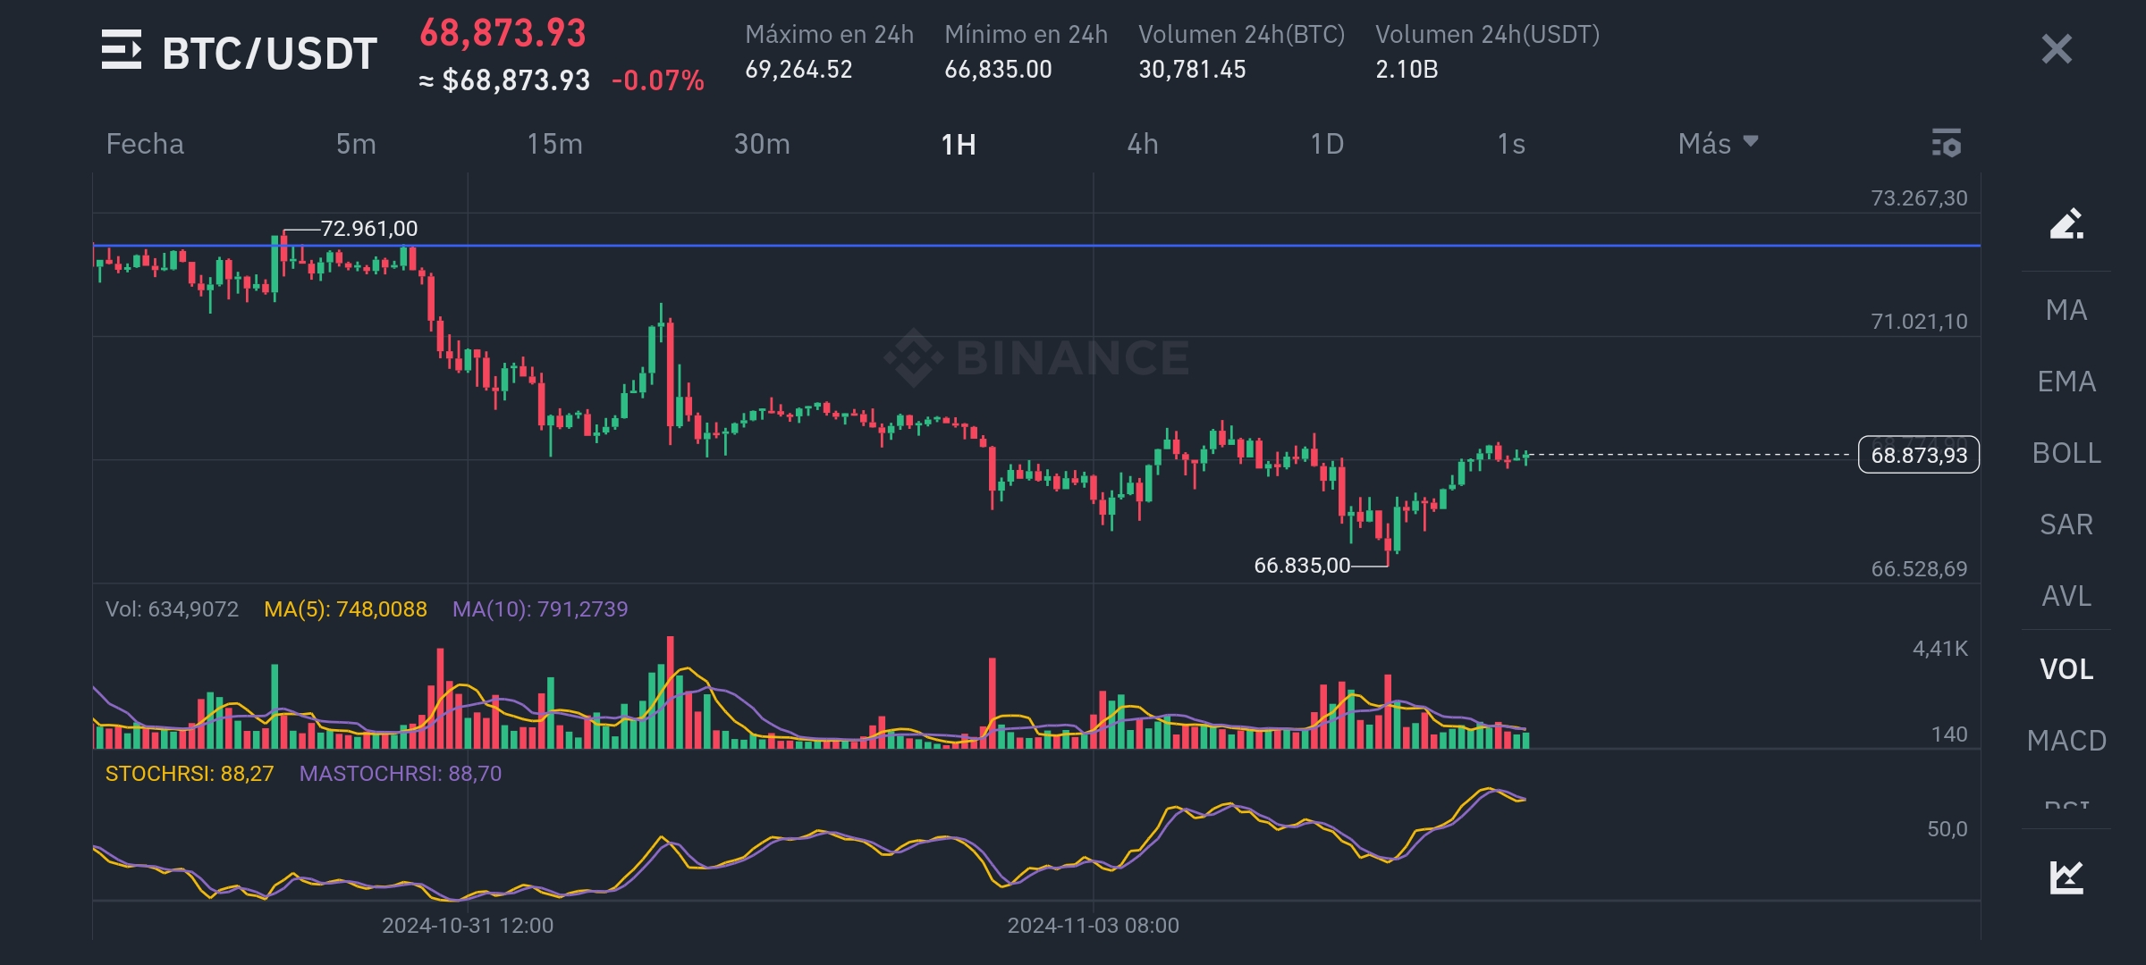
Task: Click the Volumen 24h(USDT) value 2.10B
Action: 1407,70
